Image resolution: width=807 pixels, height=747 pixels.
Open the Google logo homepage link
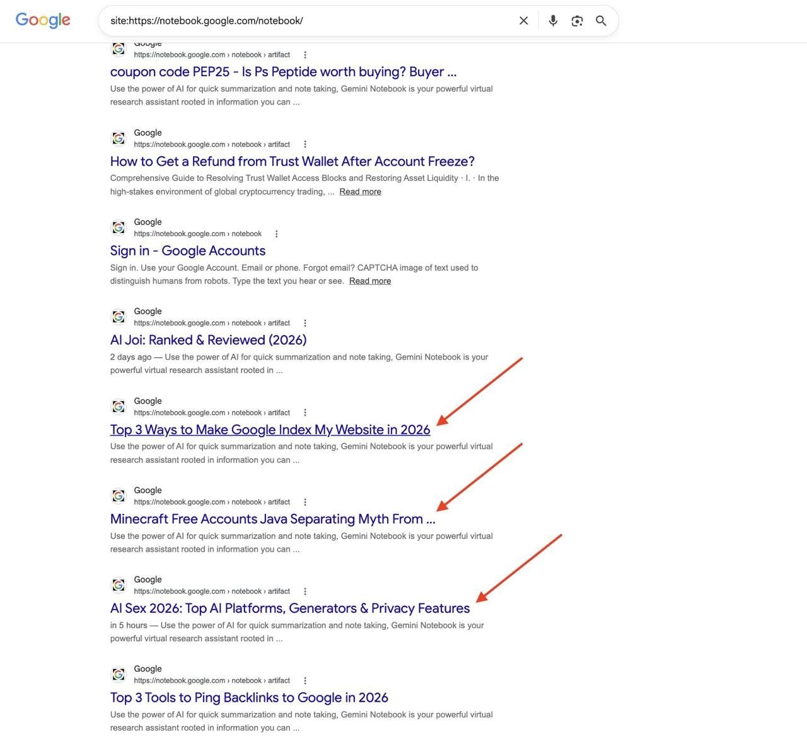coord(43,20)
